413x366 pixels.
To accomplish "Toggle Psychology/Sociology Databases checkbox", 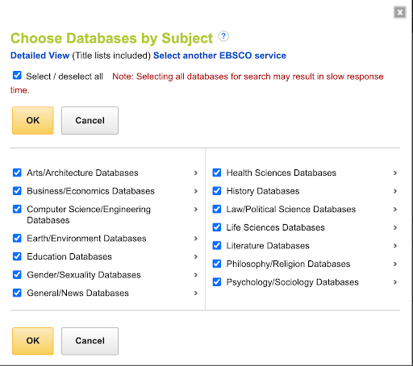I will coord(217,282).
